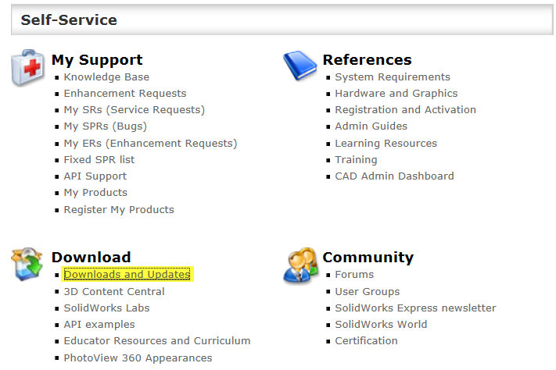Click the My Support first-aid kit icon
The height and width of the screenshot is (370, 556).
28,67
